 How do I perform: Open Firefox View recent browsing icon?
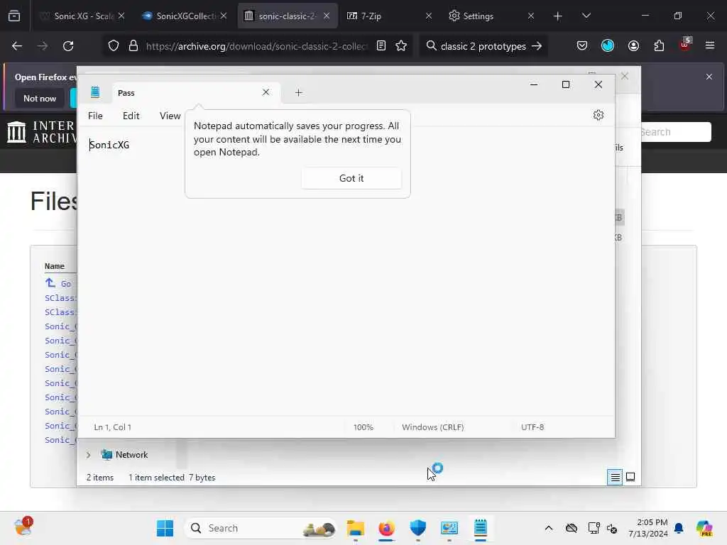tap(14, 16)
